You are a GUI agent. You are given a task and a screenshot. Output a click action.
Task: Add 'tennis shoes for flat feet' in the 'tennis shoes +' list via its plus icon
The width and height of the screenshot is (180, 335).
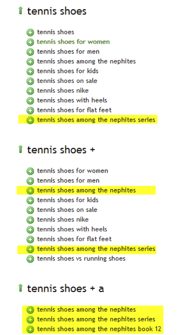pyautogui.click(x=30, y=240)
